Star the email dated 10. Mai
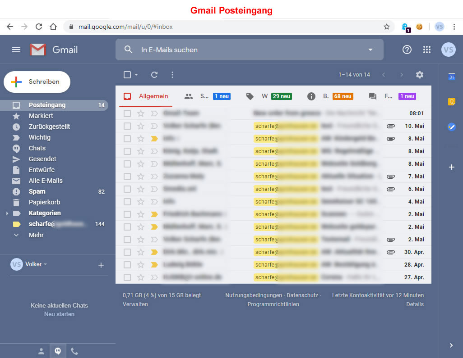The image size is (463, 358). 141,126
